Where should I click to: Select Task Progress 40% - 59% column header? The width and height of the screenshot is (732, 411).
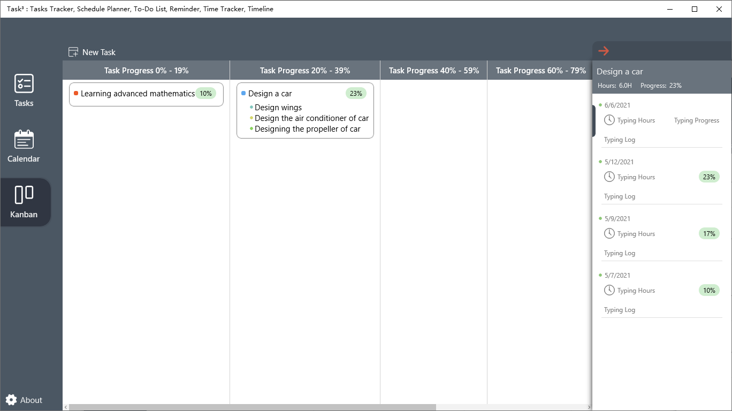(x=434, y=71)
